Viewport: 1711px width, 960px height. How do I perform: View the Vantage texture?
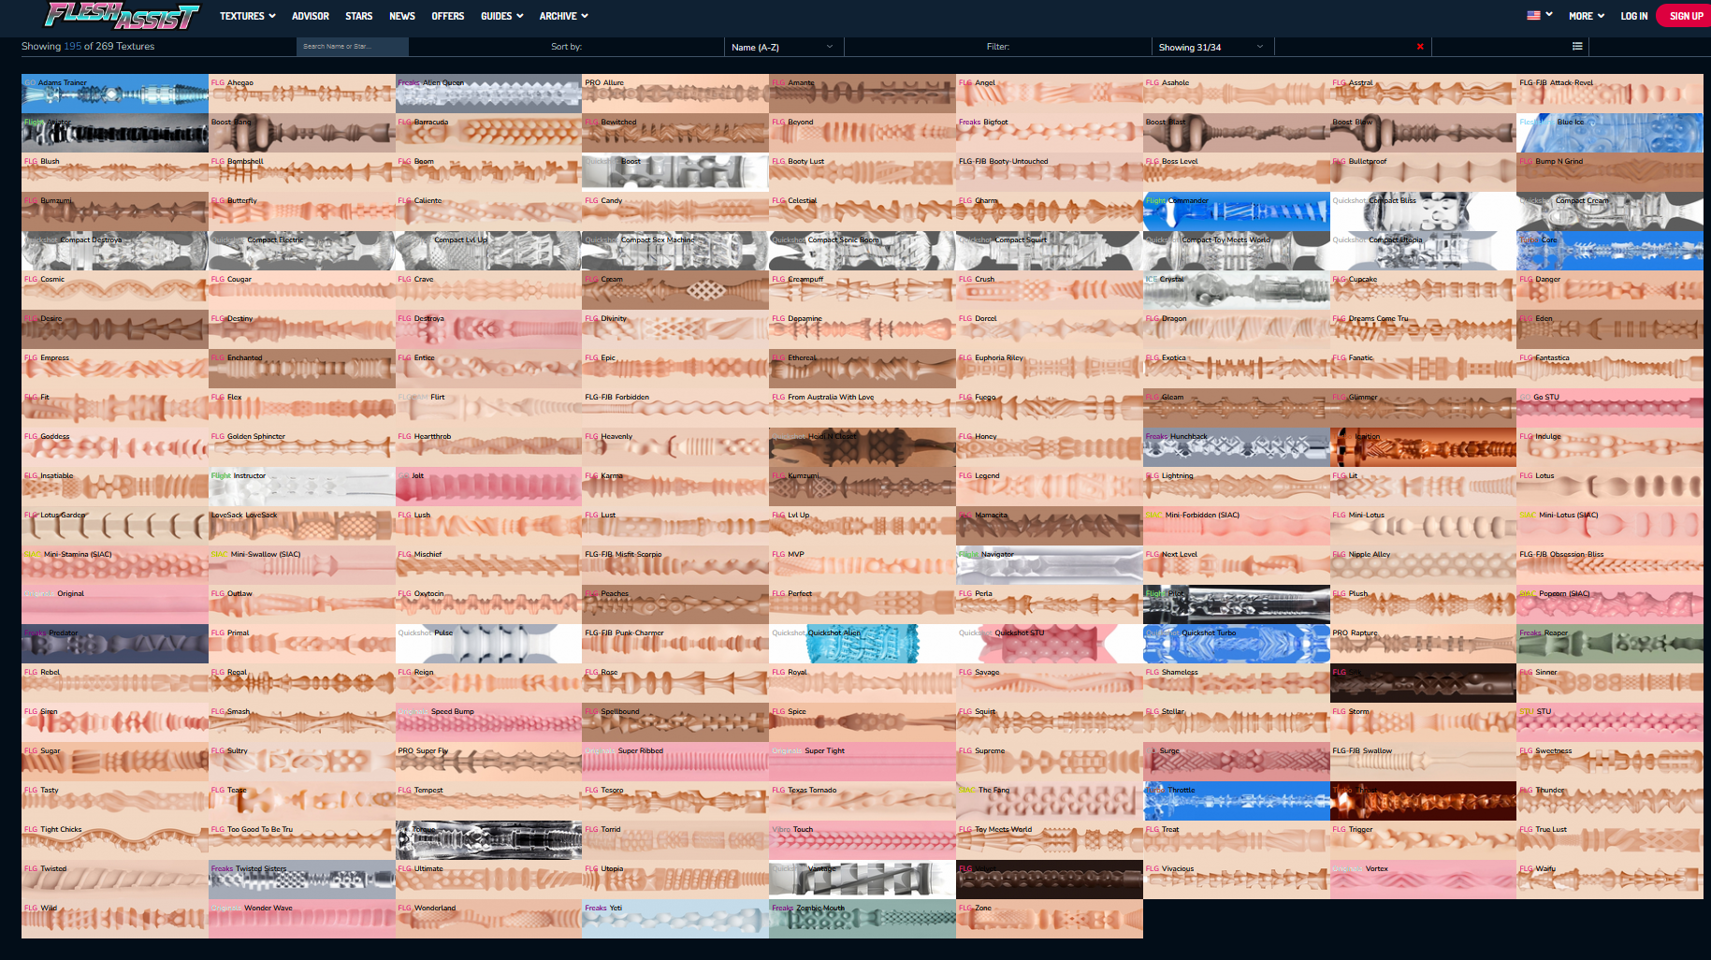click(863, 880)
